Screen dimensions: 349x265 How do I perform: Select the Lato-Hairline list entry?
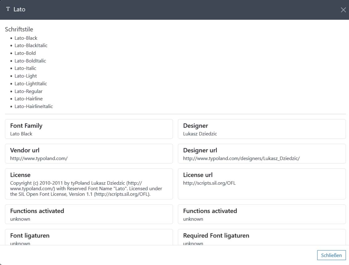[x=29, y=99]
